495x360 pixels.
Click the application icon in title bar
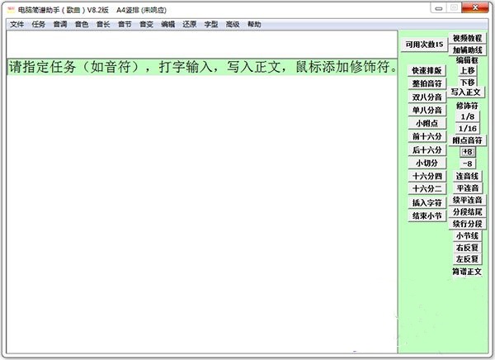[x=11, y=10]
